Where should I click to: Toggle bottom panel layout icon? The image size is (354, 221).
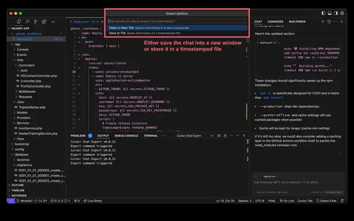coord(330,13)
